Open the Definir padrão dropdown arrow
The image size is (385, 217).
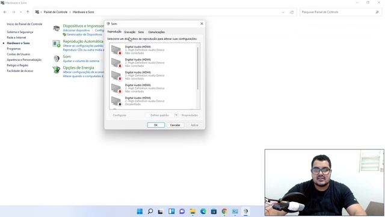point(176,115)
